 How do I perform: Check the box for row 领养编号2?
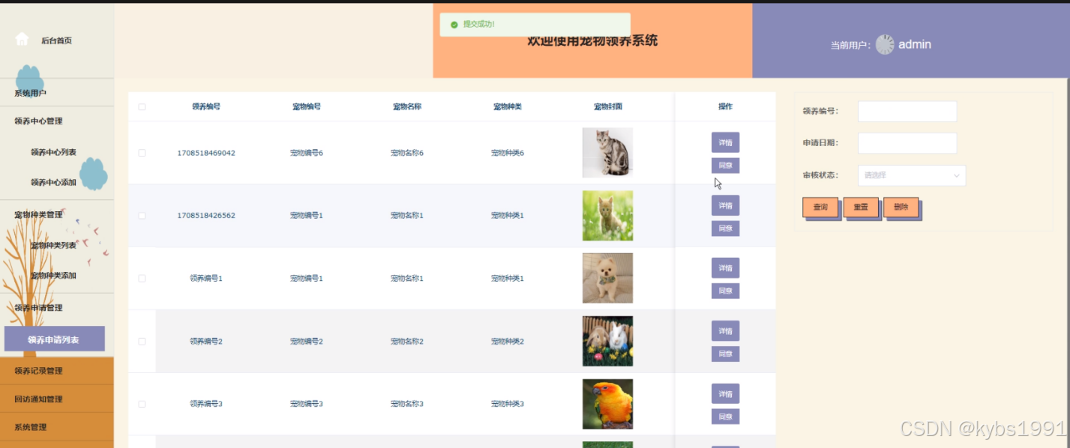click(142, 341)
